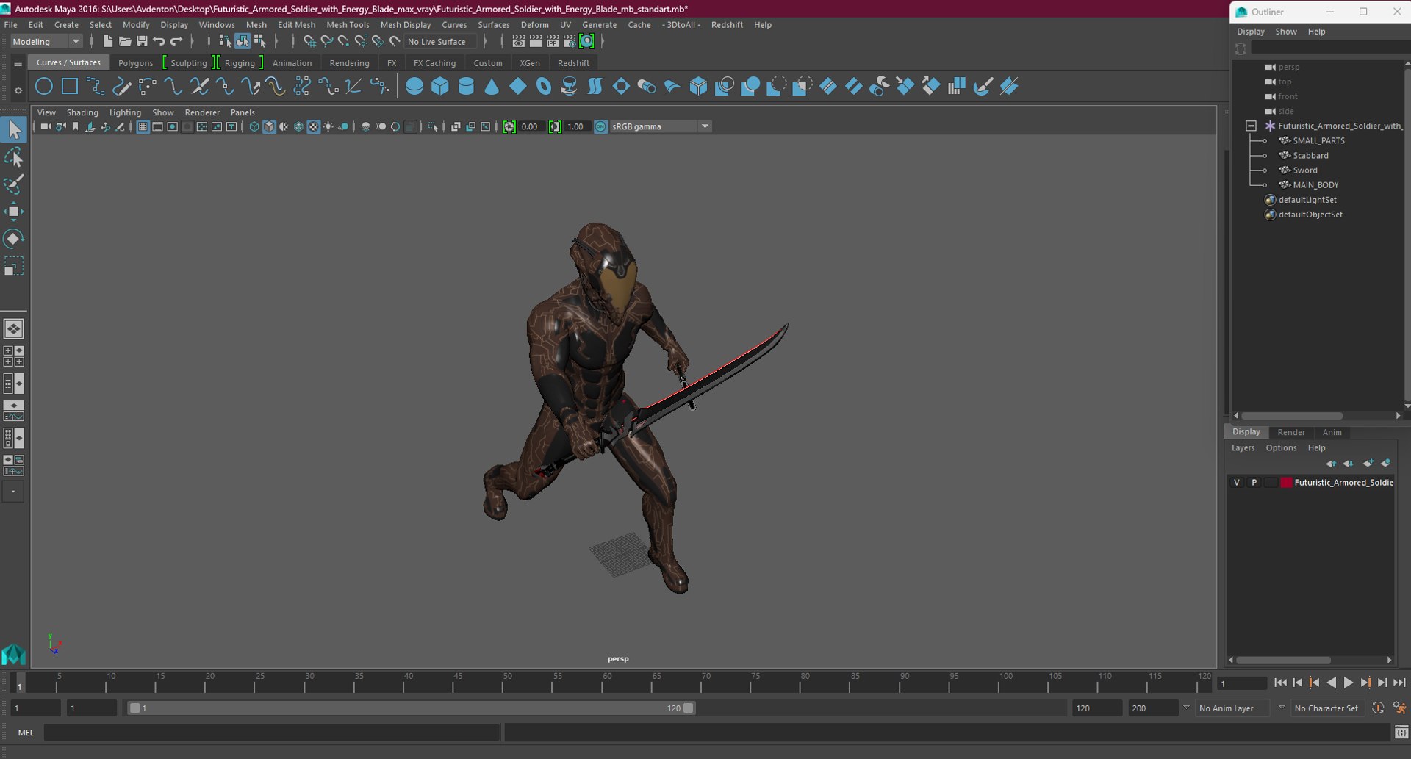Viewport: 1411px width, 759px height.
Task: Click the Save scene icon
Action: [142, 42]
